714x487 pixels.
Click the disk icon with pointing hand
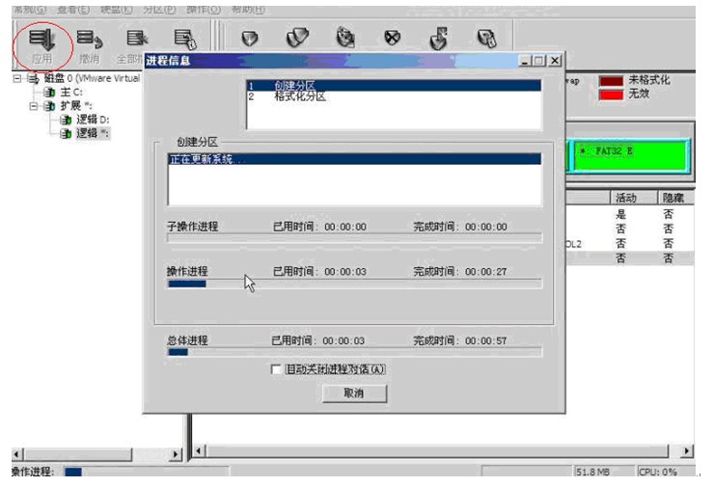coord(438,39)
